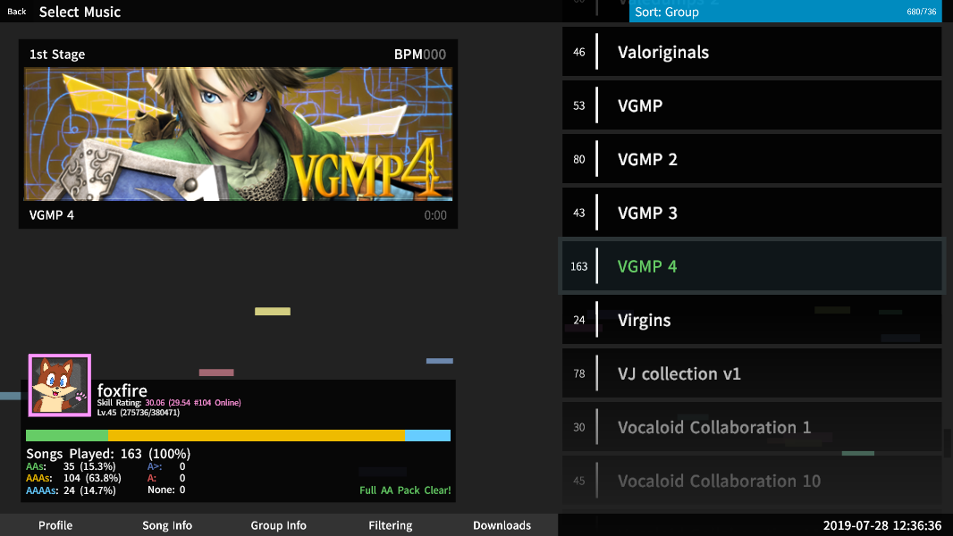Open the Group Info tab
Viewport: 953px width, 536px height.
pos(278,525)
